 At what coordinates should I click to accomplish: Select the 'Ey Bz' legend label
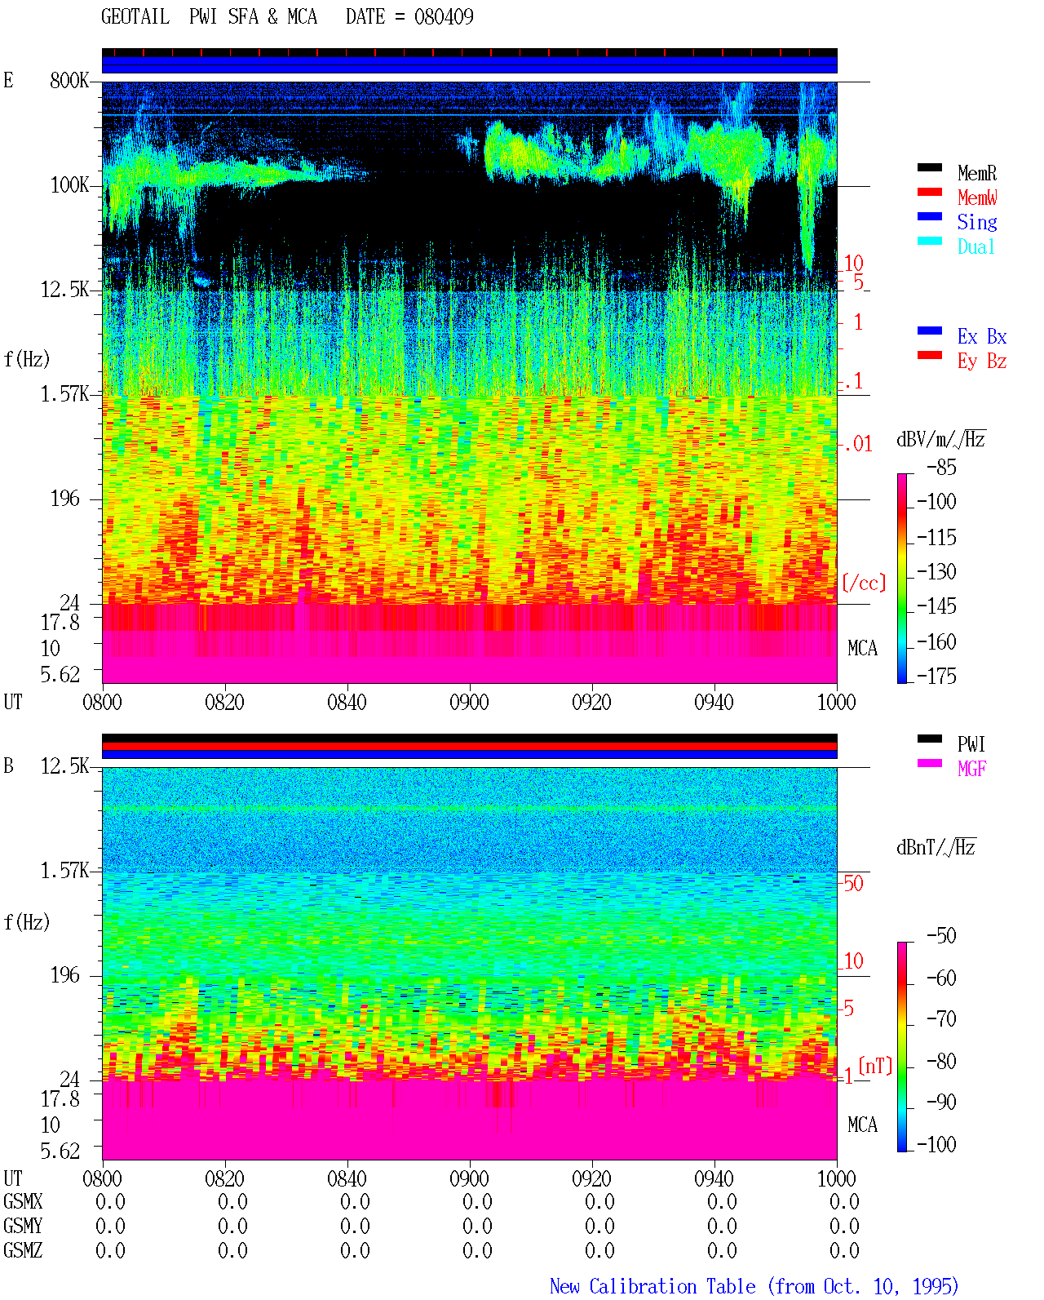click(982, 361)
